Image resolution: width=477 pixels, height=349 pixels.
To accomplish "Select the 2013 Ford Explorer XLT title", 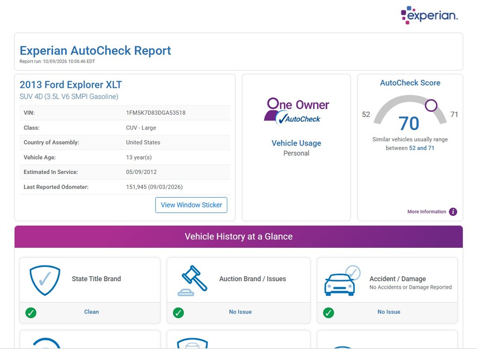I will click(71, 84).
